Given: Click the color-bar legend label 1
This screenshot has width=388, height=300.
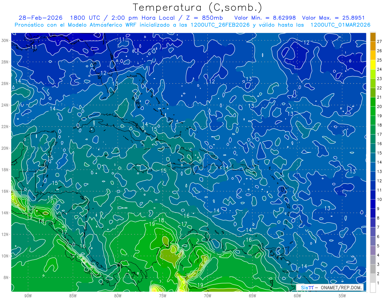Looking at the screenshot, I should (378, 283).
